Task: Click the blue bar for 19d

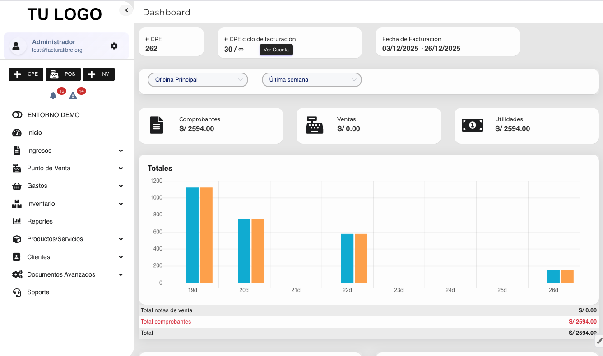Action: point(192,235)
